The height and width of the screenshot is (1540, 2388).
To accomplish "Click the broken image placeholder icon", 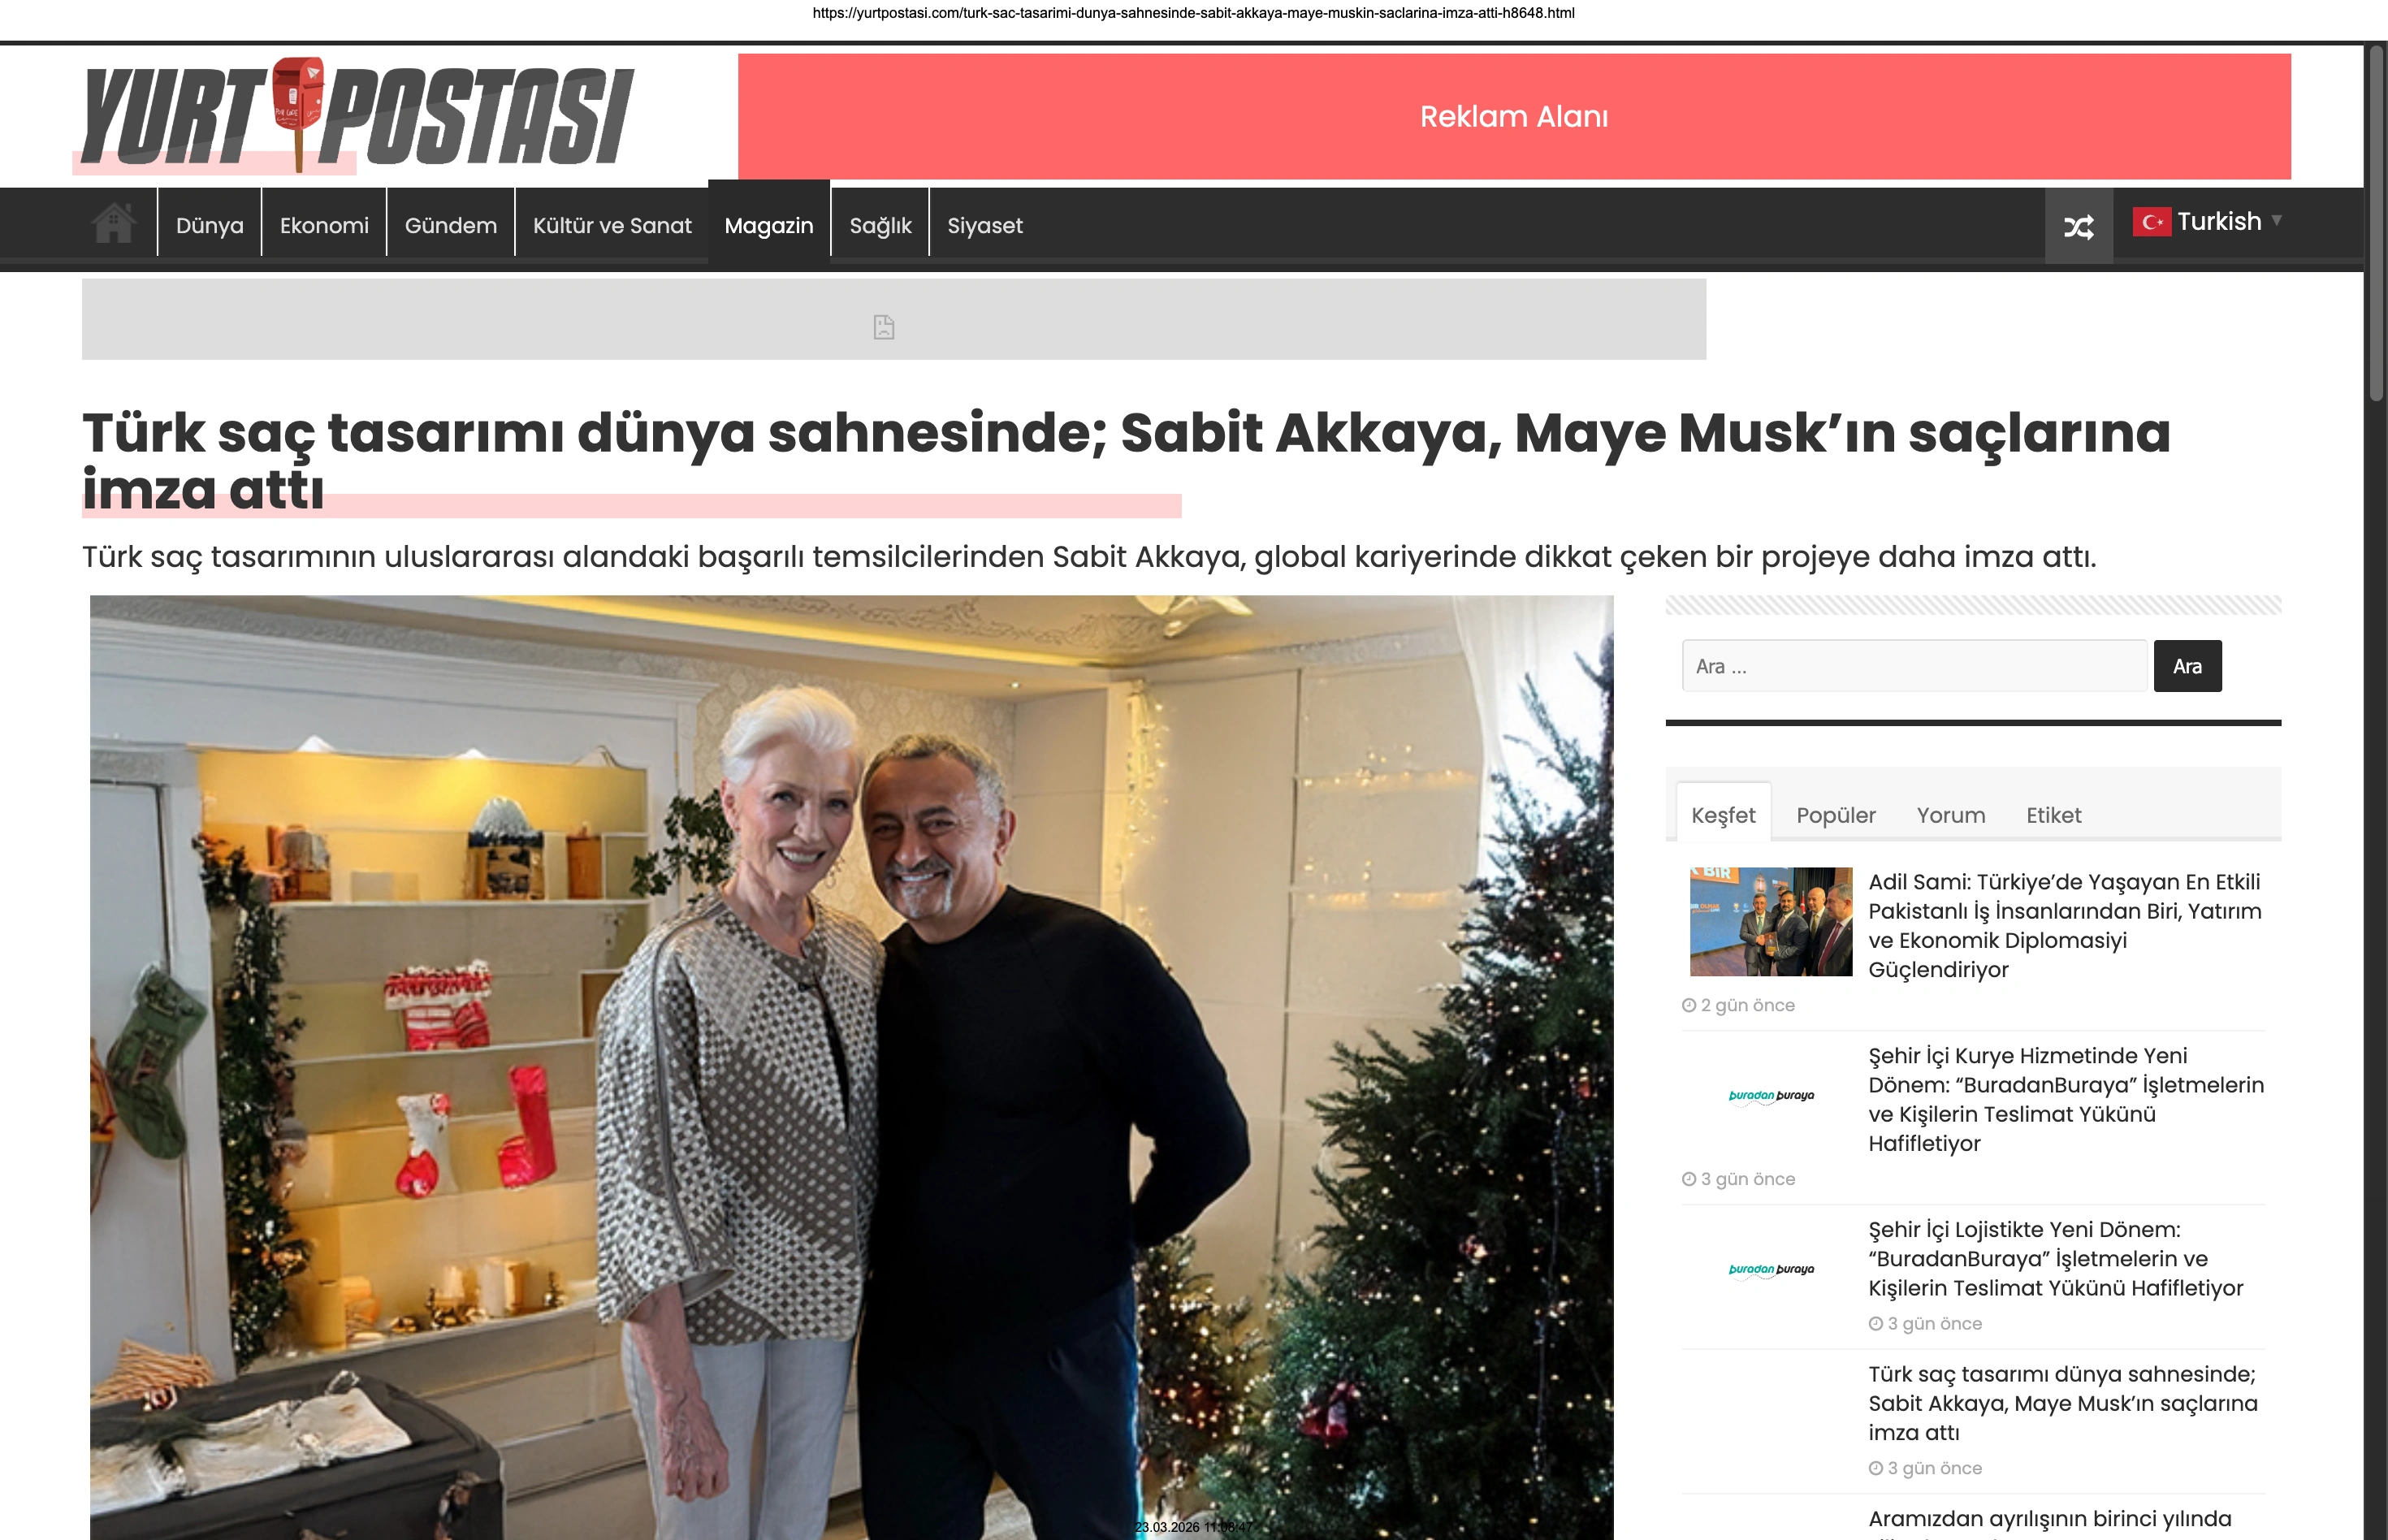I will tap(884, 327).
